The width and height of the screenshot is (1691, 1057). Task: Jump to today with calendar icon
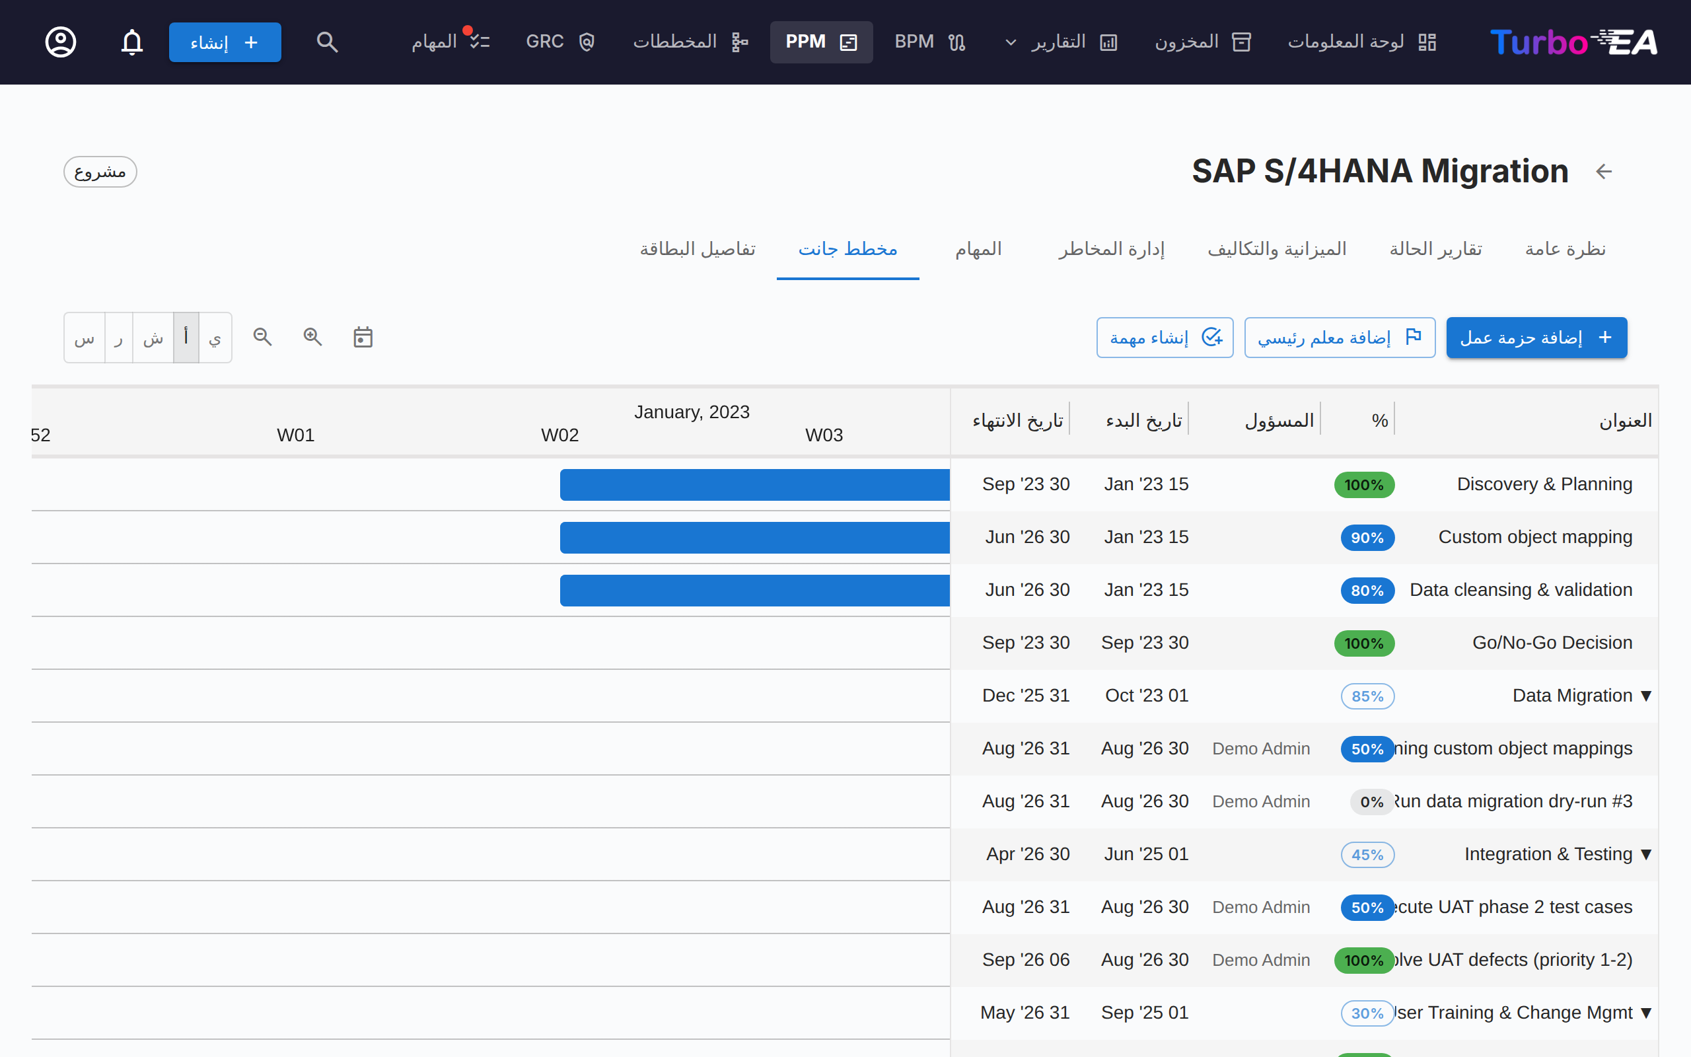pyautogui.click(x=363, y=337)
